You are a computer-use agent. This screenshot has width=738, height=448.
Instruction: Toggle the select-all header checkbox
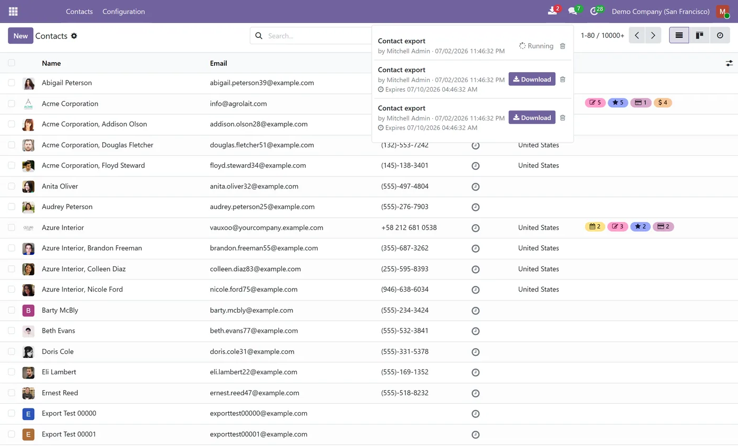tap(12, 63)
